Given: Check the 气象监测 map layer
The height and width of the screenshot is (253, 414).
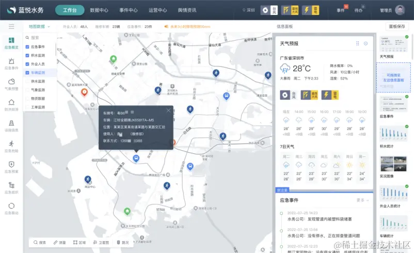Looking at the screenshot, I should point(27,90).
